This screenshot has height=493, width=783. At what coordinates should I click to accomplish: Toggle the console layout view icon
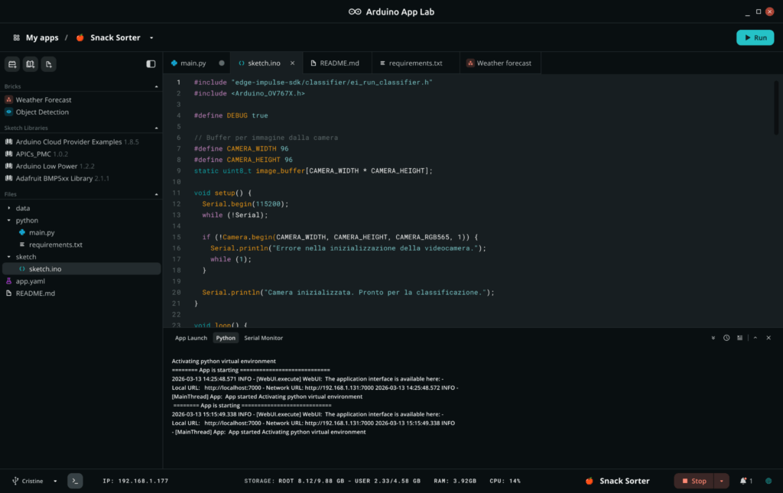point(739,338)
